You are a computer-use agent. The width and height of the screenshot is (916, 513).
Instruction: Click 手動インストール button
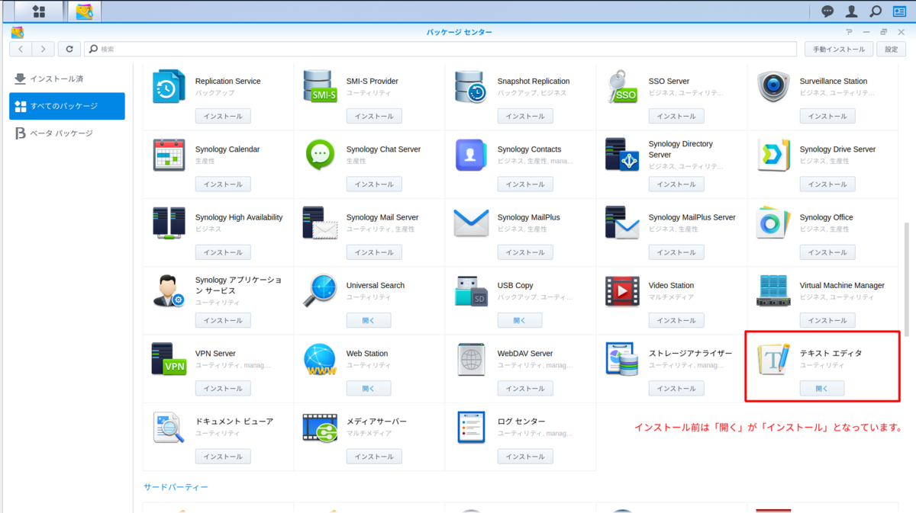[839, 49]
